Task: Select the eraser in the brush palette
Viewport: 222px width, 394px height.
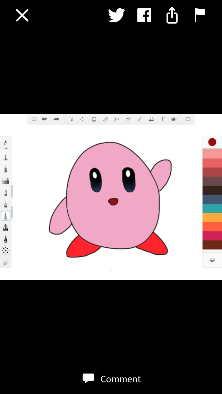Action: [x=6, y=181]
